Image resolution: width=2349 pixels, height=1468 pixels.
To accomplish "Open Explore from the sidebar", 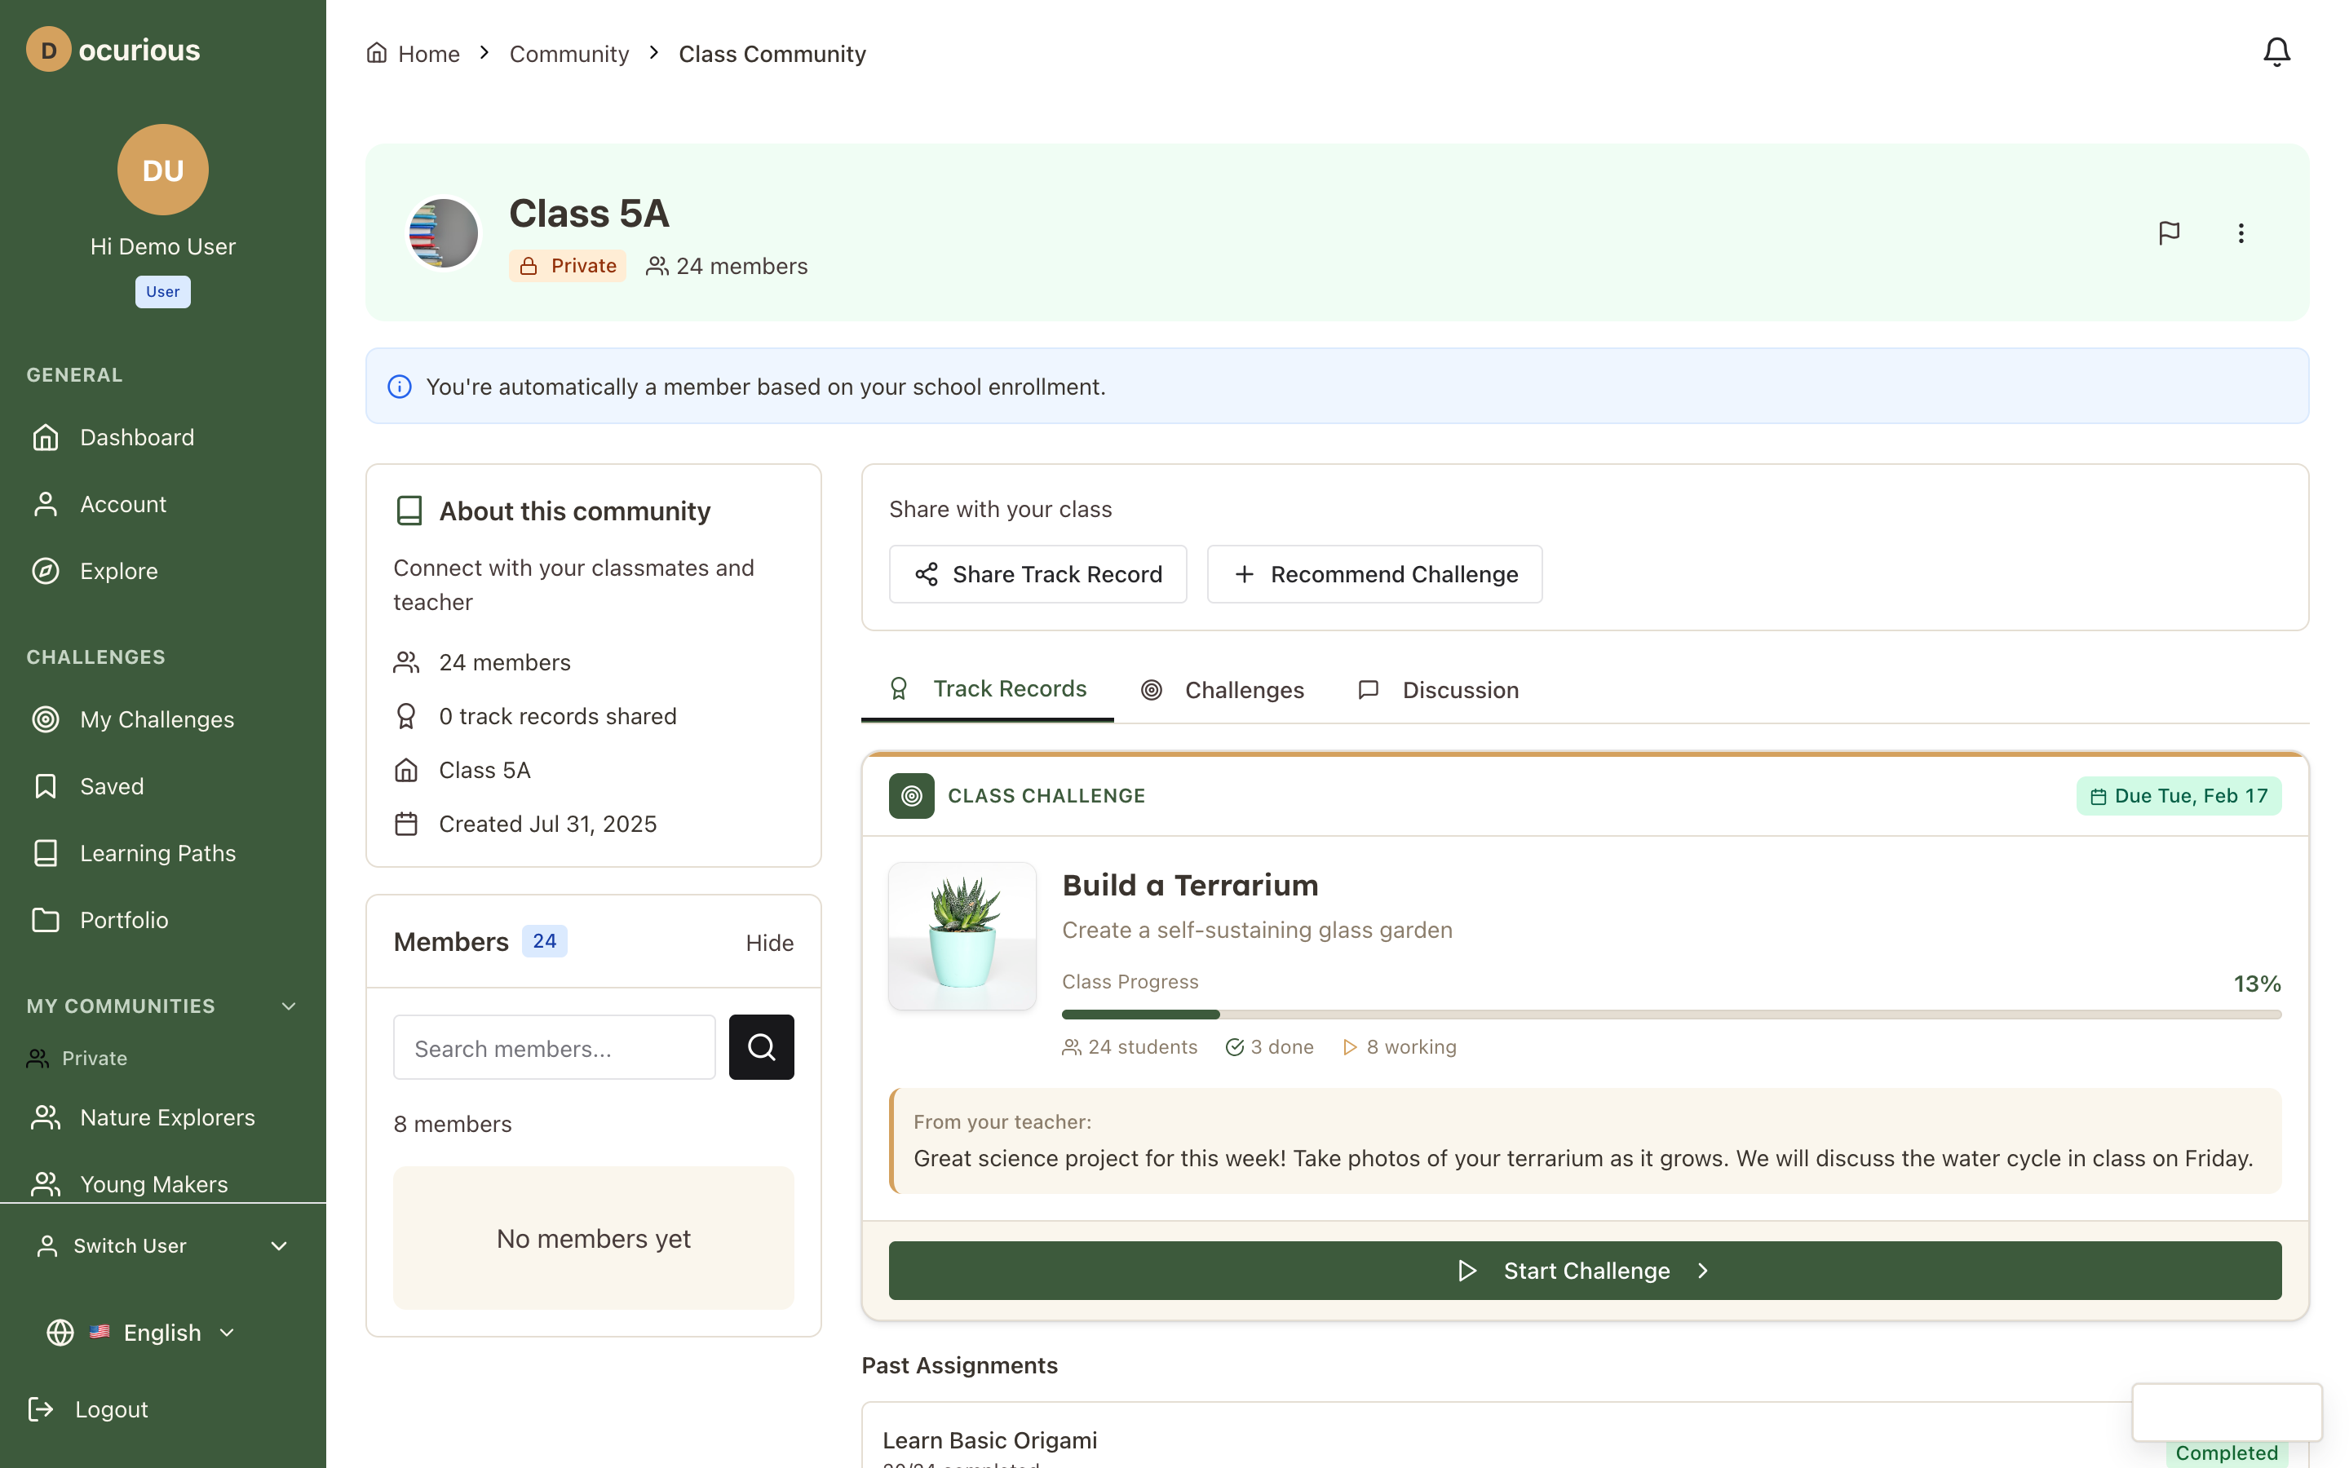I will 118,571.
